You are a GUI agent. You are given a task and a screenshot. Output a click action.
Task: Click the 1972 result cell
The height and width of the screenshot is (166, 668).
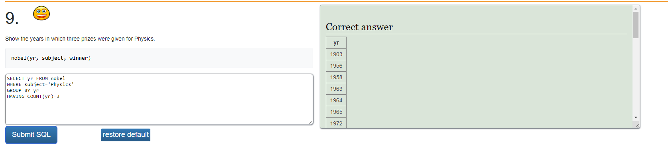click(336, 123)
